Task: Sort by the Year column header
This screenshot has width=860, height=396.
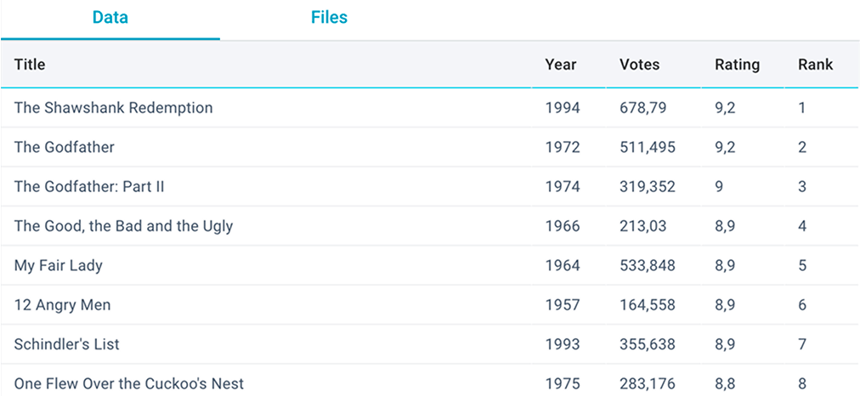Action: (560, 65)
